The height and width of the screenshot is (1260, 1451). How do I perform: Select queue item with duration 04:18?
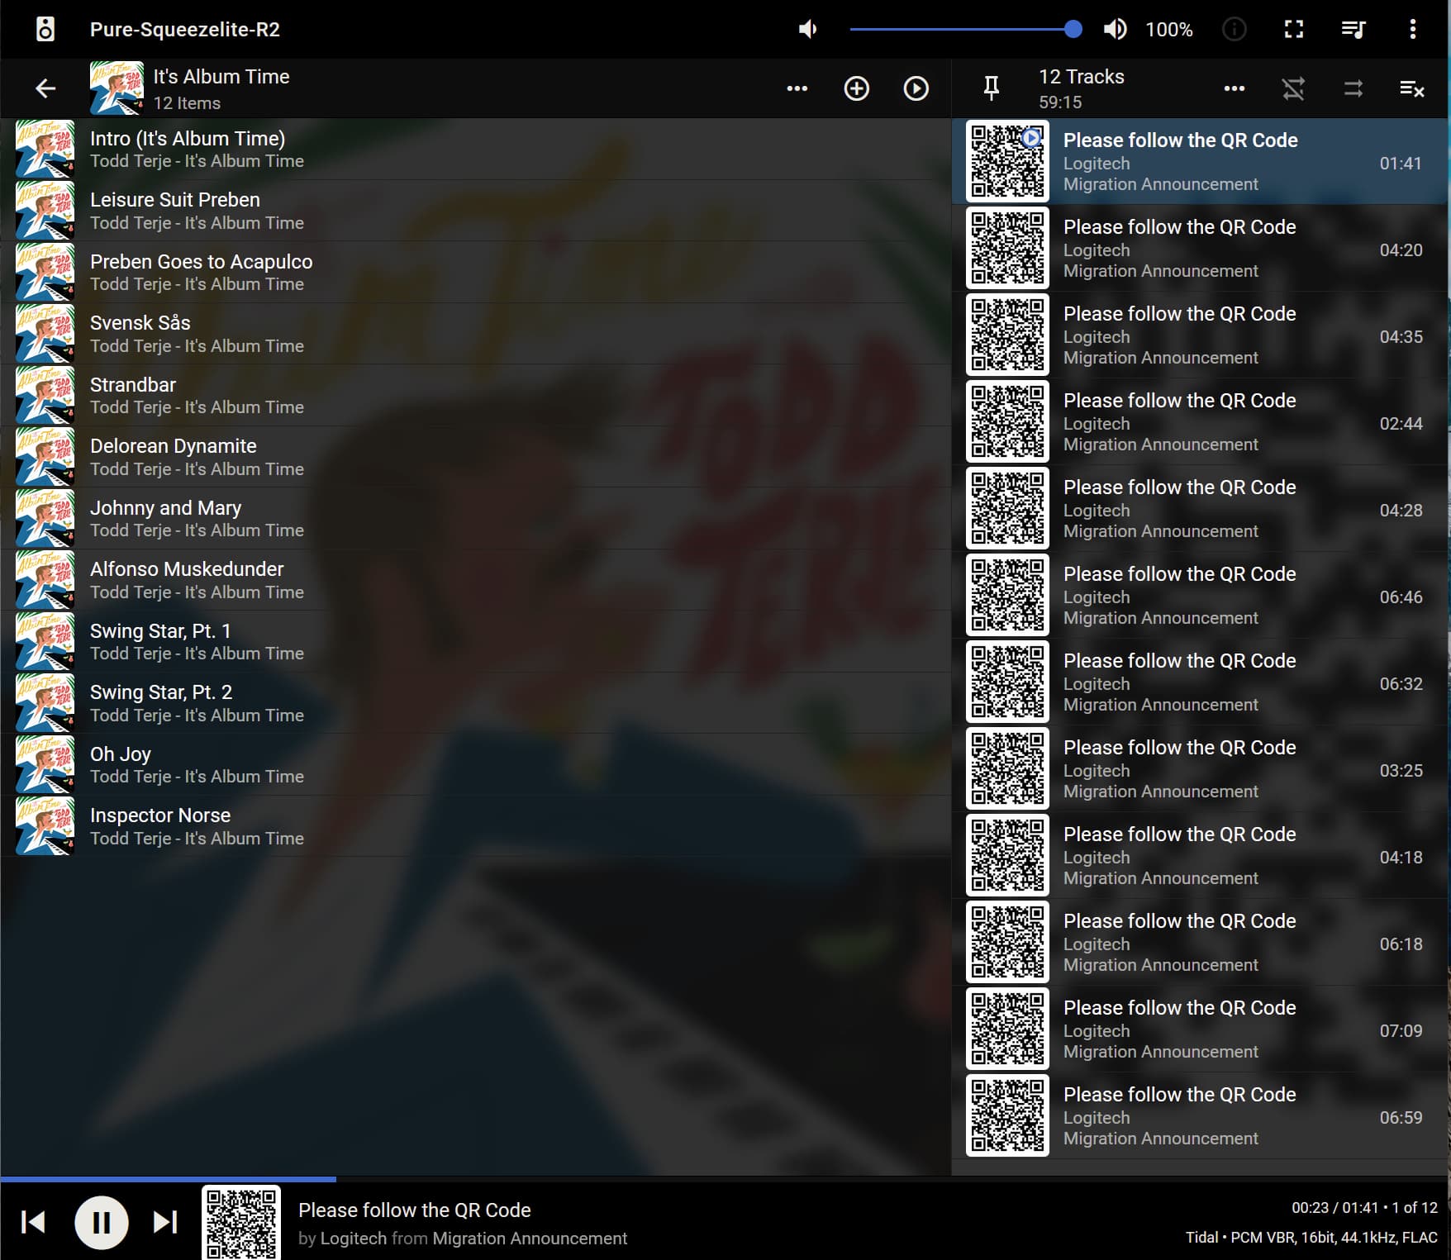tap(1200, 856)
